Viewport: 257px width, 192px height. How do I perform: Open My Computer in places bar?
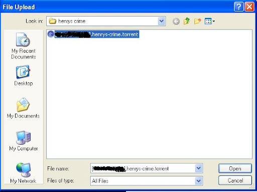click(23, 141)
